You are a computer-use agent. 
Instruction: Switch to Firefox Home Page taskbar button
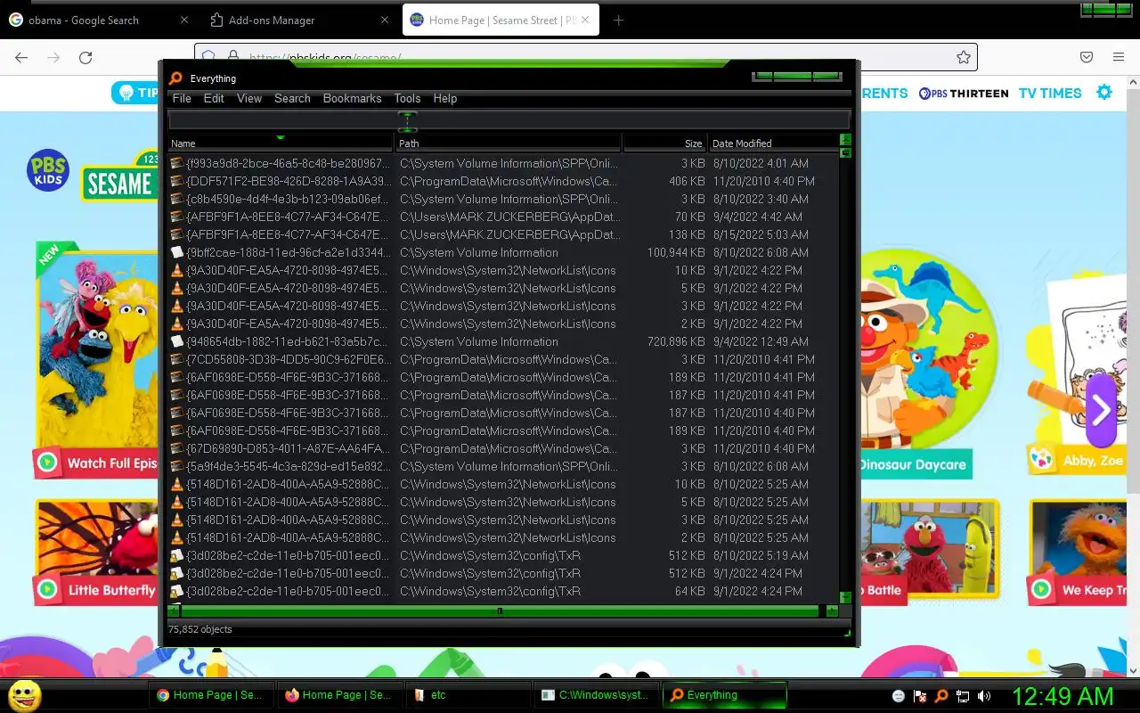338,695
